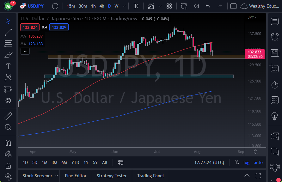
Task: Open timezone menu at 17:27:24 (UTC)
Action: coord(209,163)
